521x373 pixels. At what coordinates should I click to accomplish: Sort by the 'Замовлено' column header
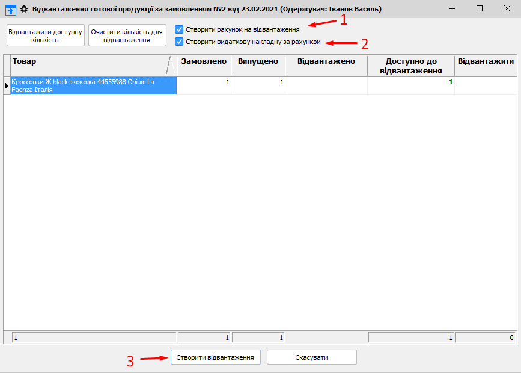click(x=204, y=61)
